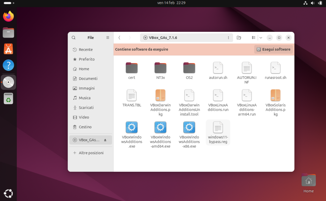This screenshot has height=201, width=326.
Task: Open Preferito in the sidebar
Action: (x=91, y=59)
